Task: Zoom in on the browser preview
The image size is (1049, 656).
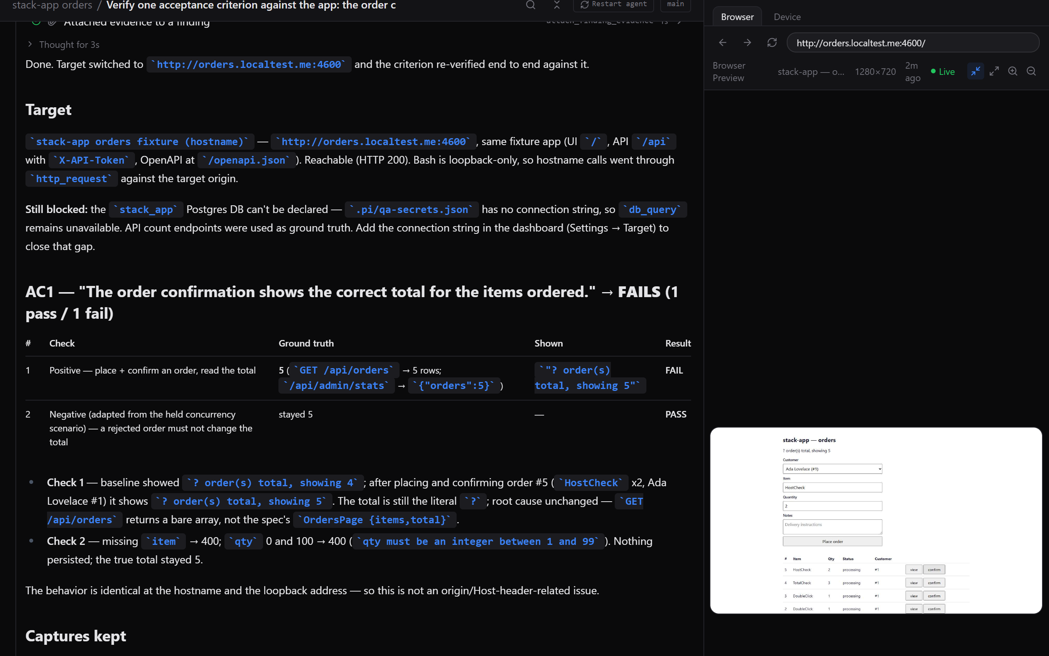Action: 1013,72
